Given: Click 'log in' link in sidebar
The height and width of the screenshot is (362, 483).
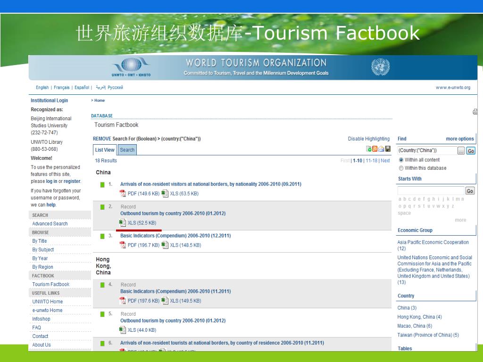Looking at the screenshot, I should 52,181.
